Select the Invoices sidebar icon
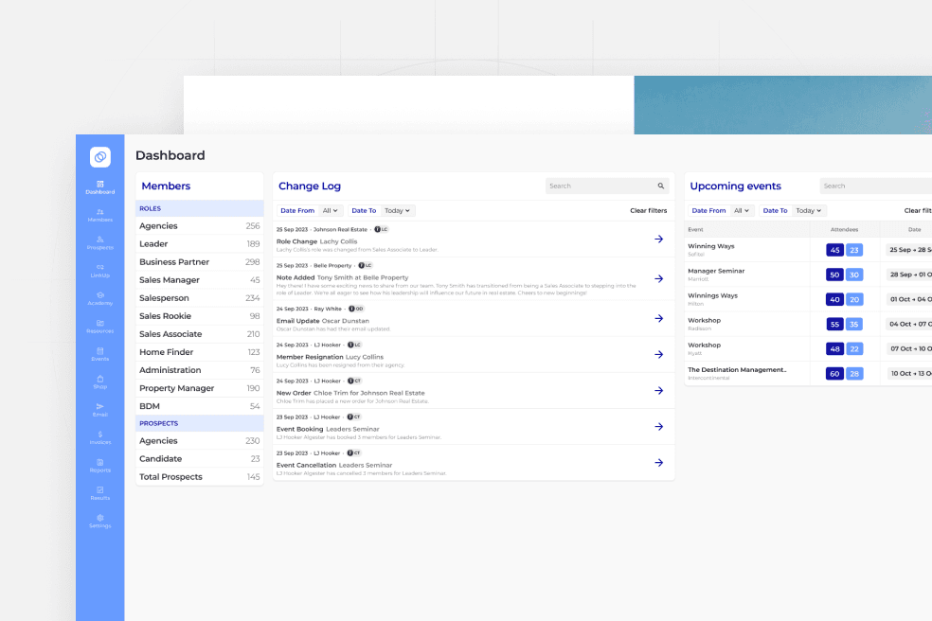Screen dimensions: 932x621 coord(99,438)
